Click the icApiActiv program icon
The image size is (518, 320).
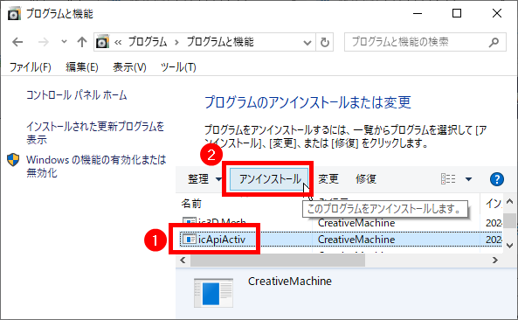tap(190, 240)
